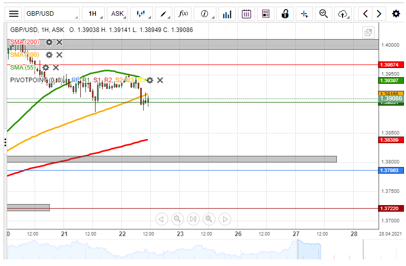Open chart settings gear in toolbar
This screenshot has width=406, height=266.
396,14
